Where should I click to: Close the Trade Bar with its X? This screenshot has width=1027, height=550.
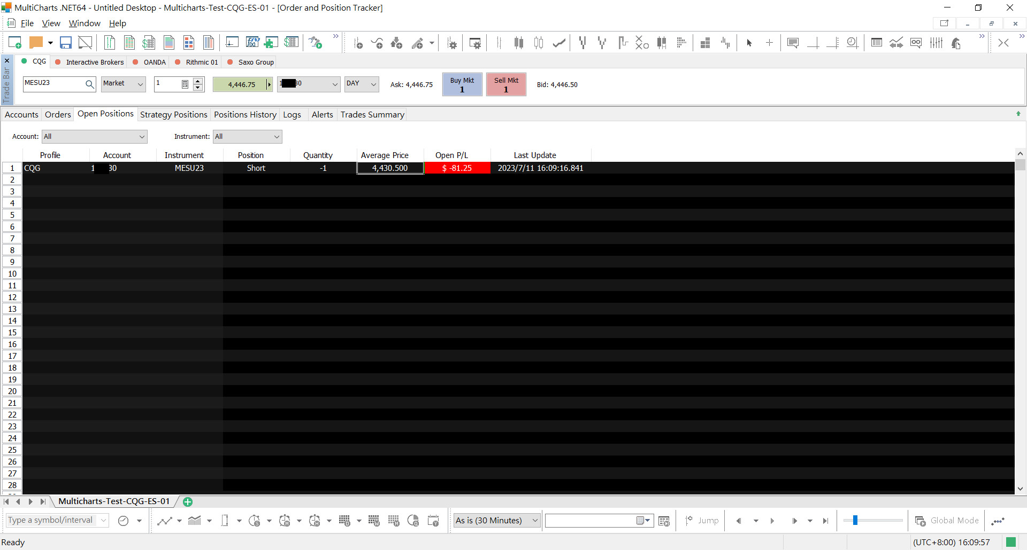[x=7, y=61]
